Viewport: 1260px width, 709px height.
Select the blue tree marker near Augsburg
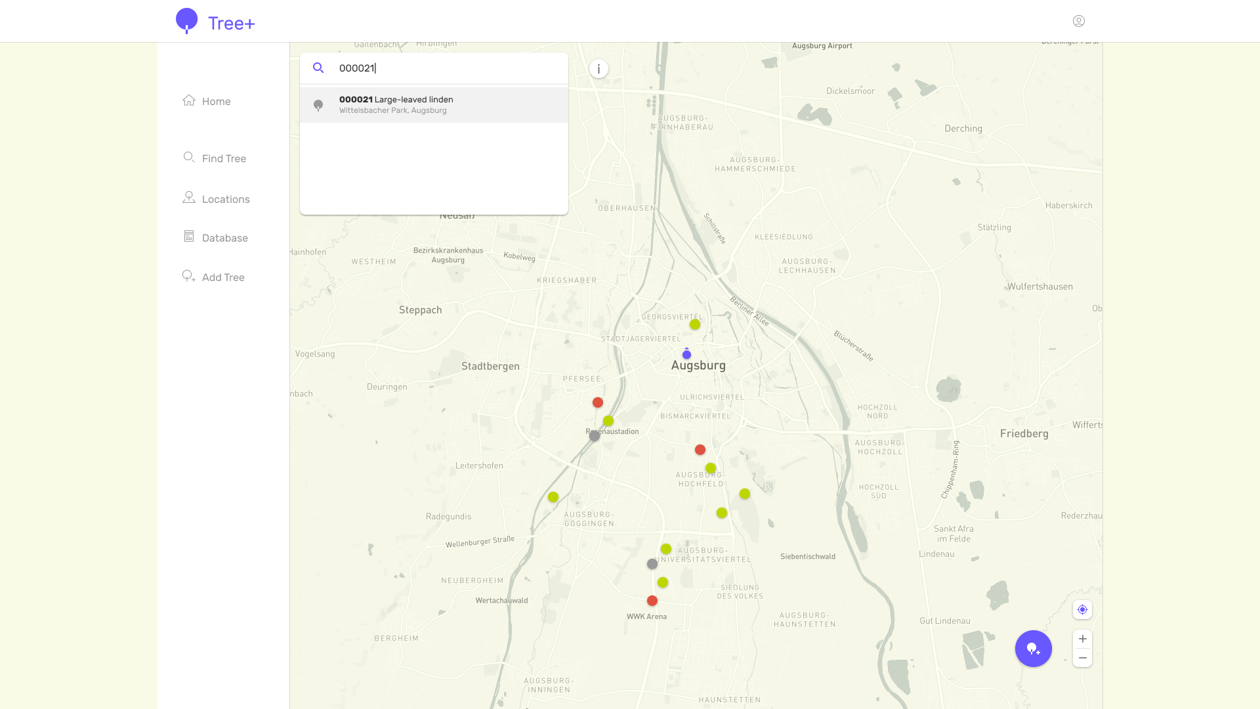(x=686, y=354)
